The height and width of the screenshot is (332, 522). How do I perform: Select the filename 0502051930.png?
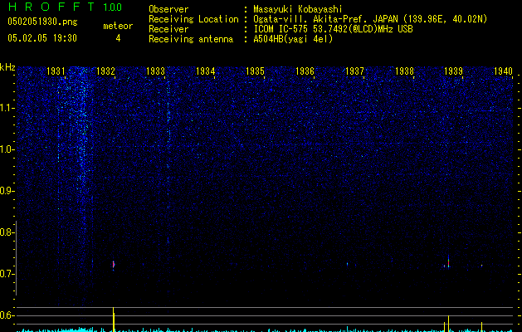(42, 22)
